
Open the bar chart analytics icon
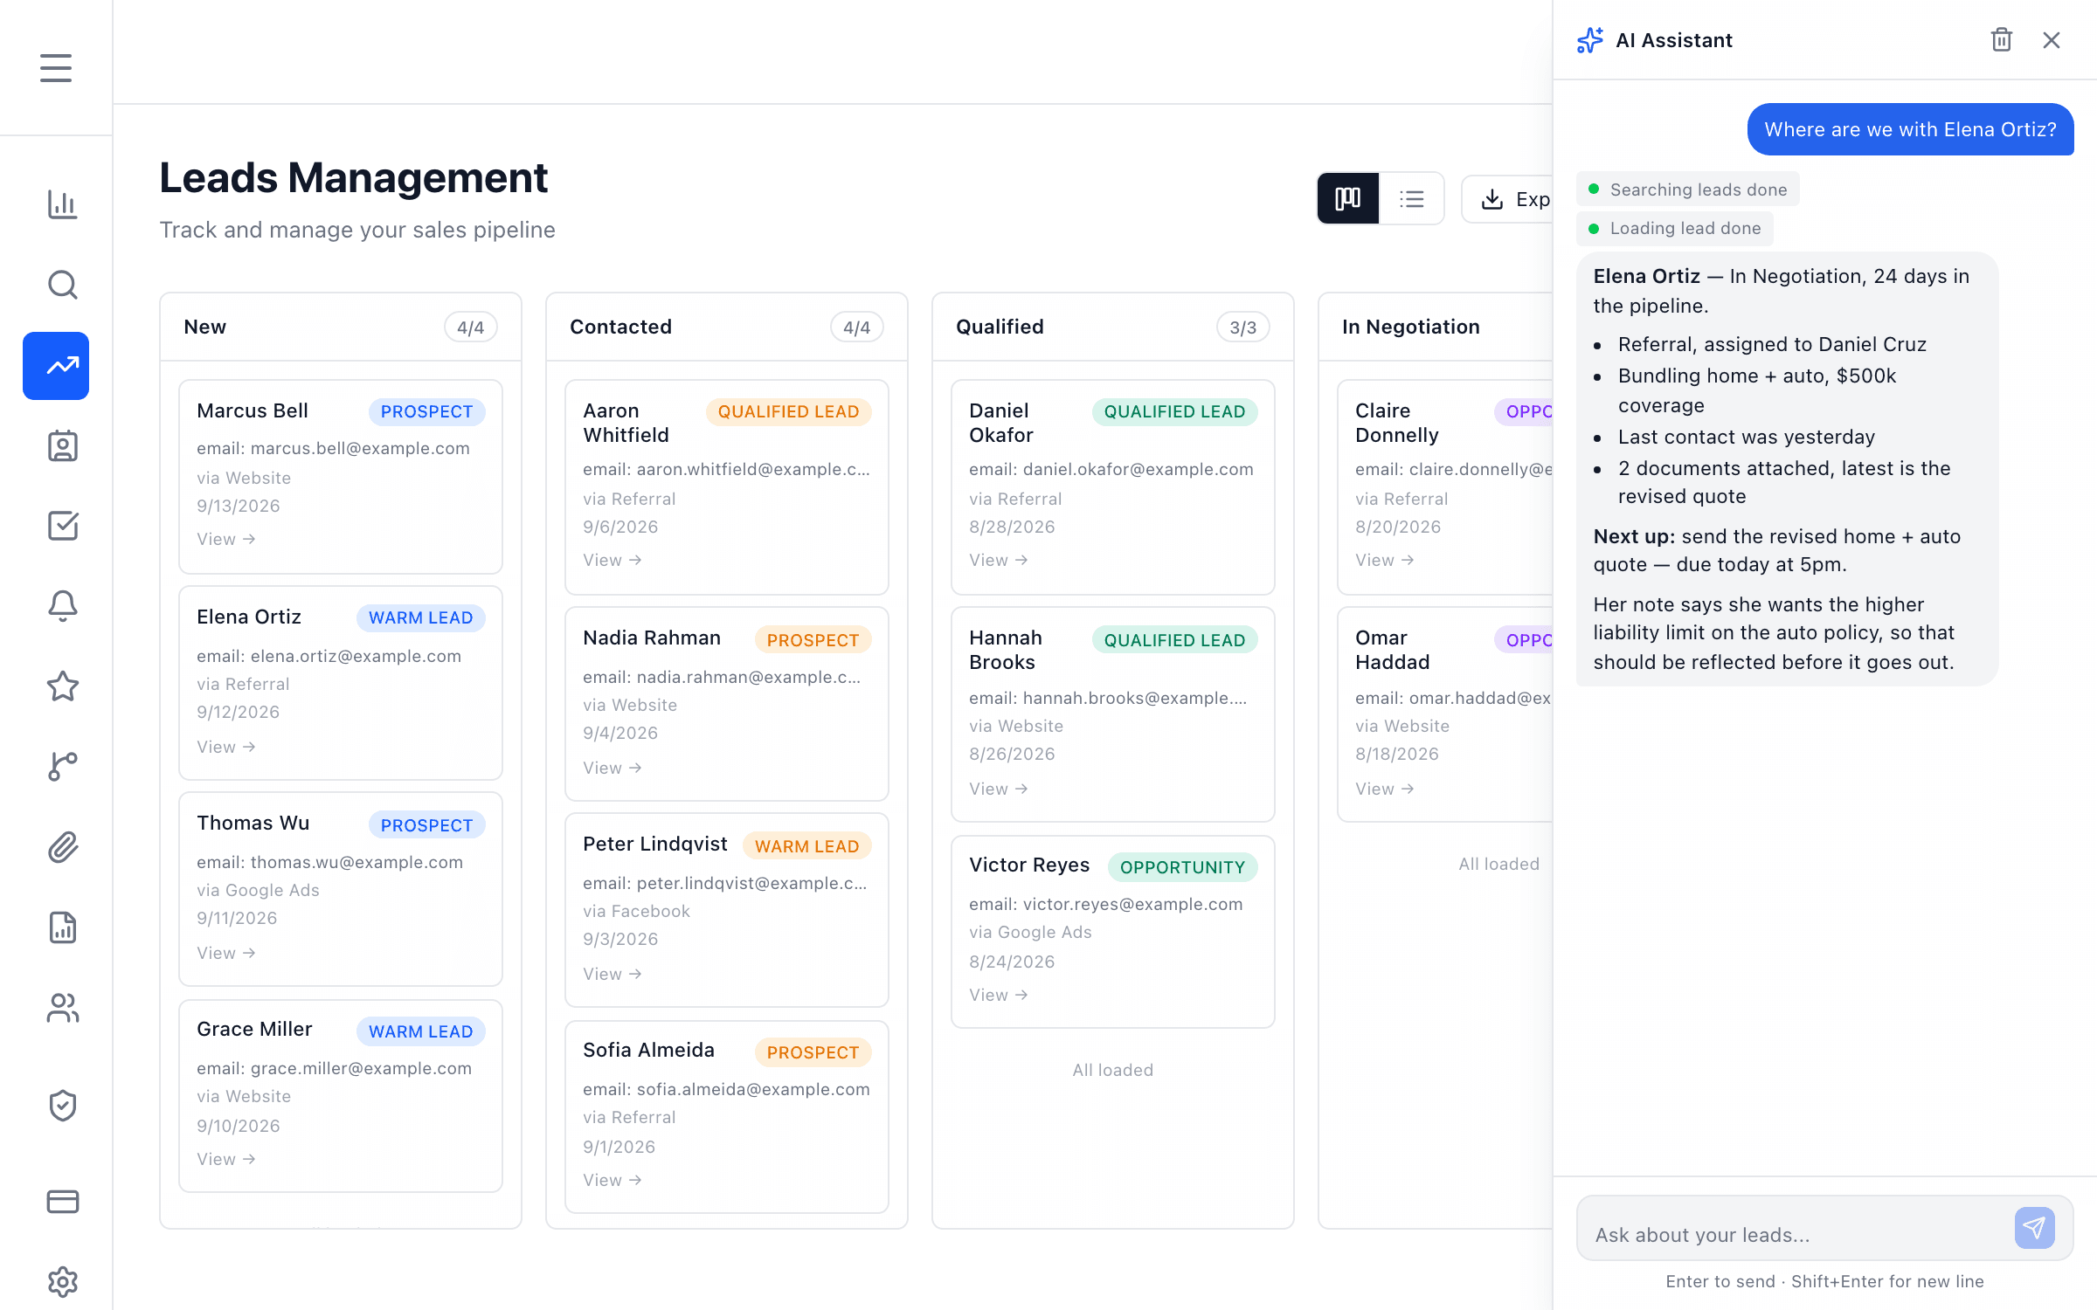(x=62, y=204)
